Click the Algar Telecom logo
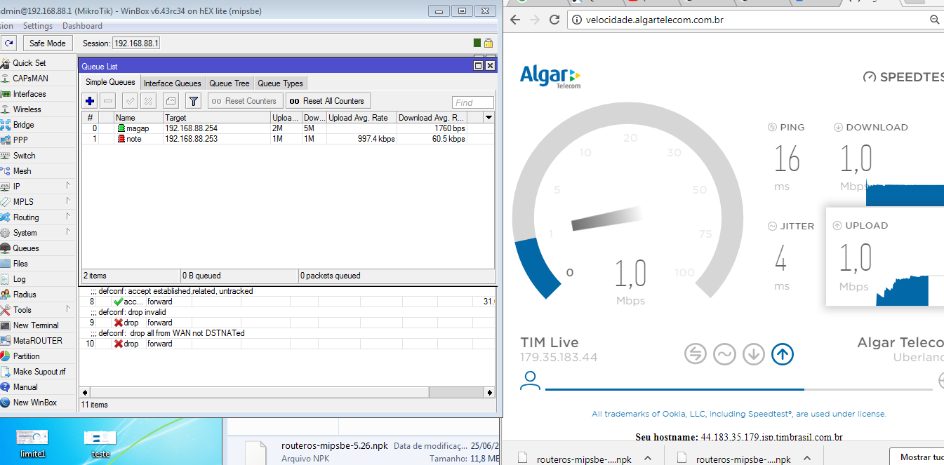The height and width of the screenshot is (465, 944). 550,76
